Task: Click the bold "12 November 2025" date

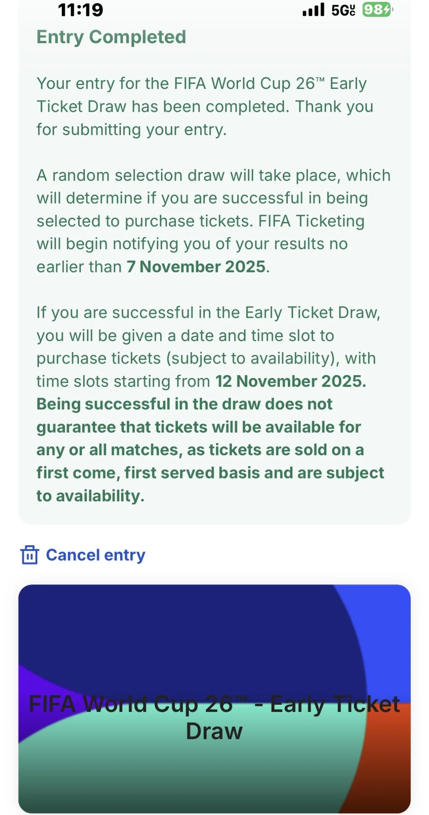Action: pyautogui.click(x=290, y=381)
